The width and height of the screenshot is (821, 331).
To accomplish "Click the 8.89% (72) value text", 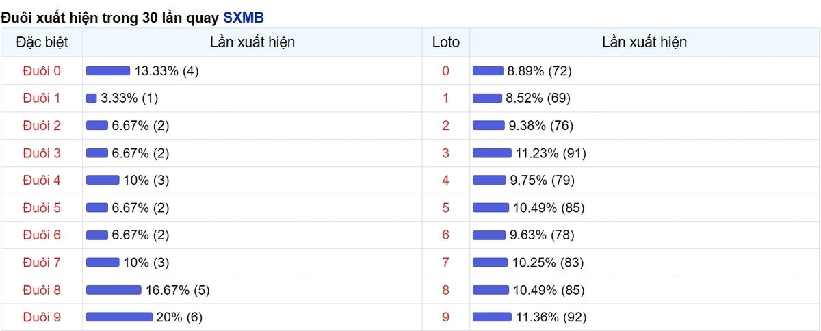I will pos(539,71).
